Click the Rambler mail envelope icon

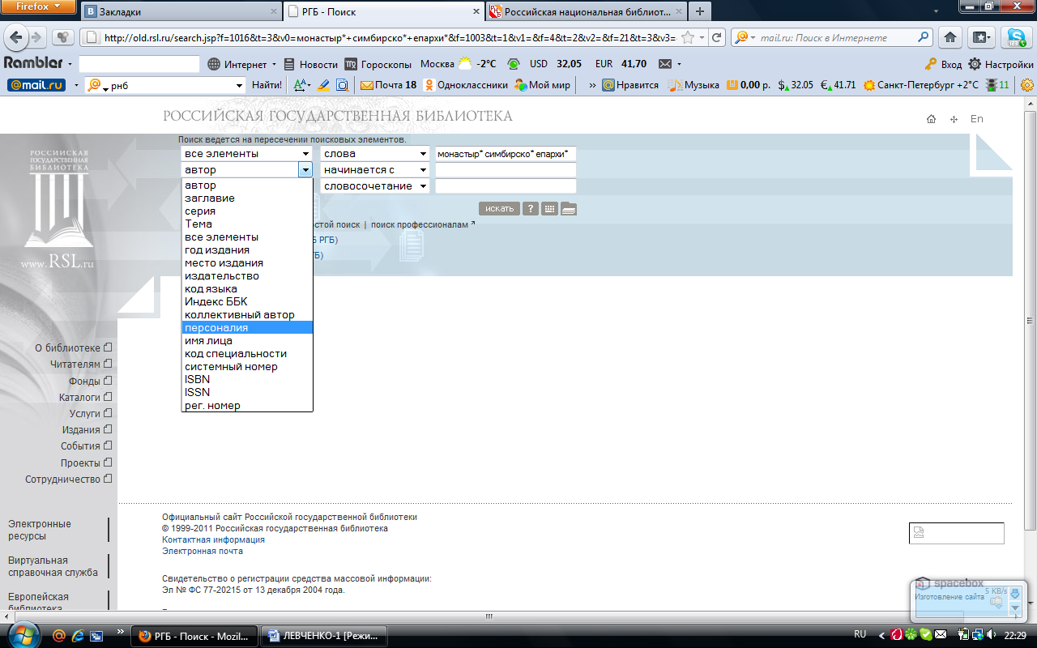pos(665,64)
